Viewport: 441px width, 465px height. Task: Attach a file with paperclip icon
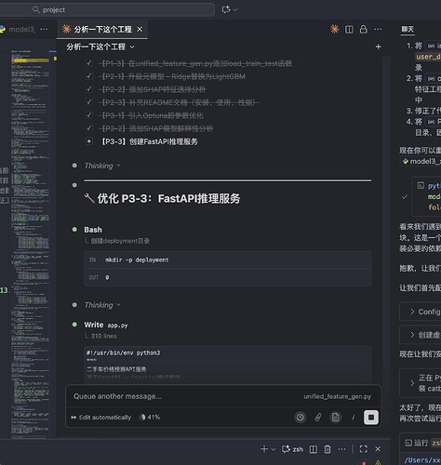(318, 418)
